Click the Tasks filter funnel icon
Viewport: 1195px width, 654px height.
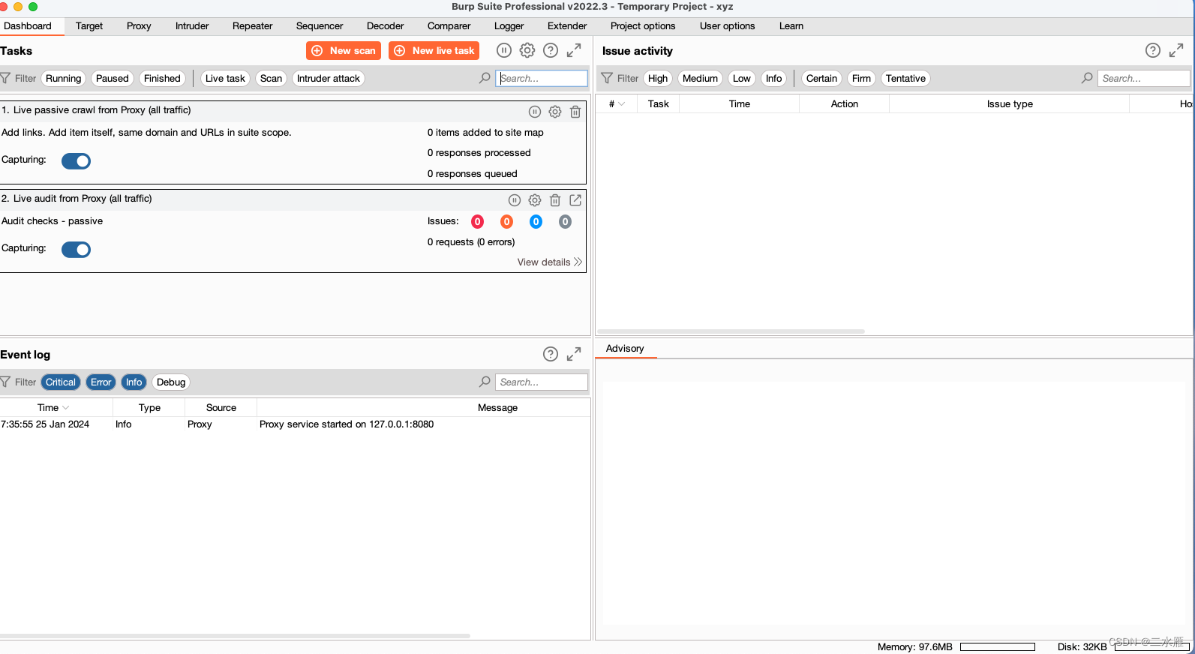click(5, 78)
